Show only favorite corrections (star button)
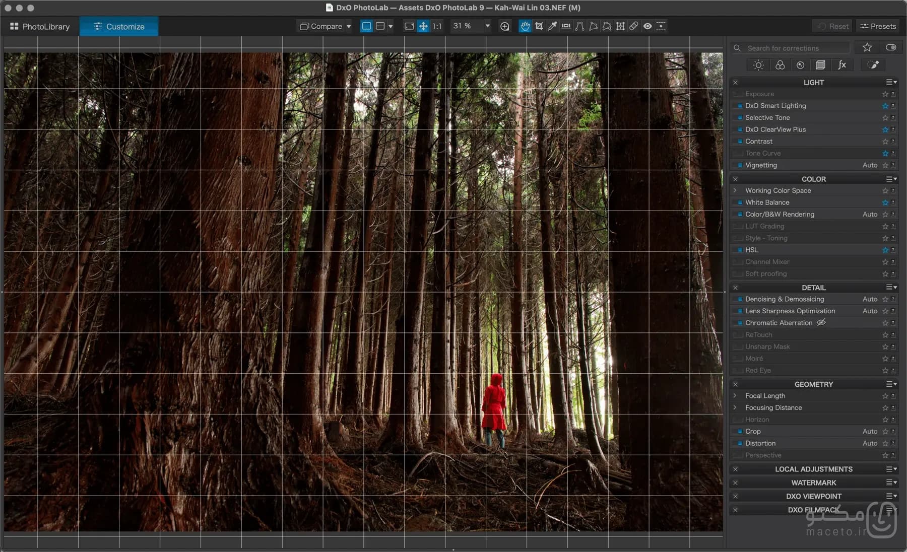 pyautogui.click(x=867, y=47)
